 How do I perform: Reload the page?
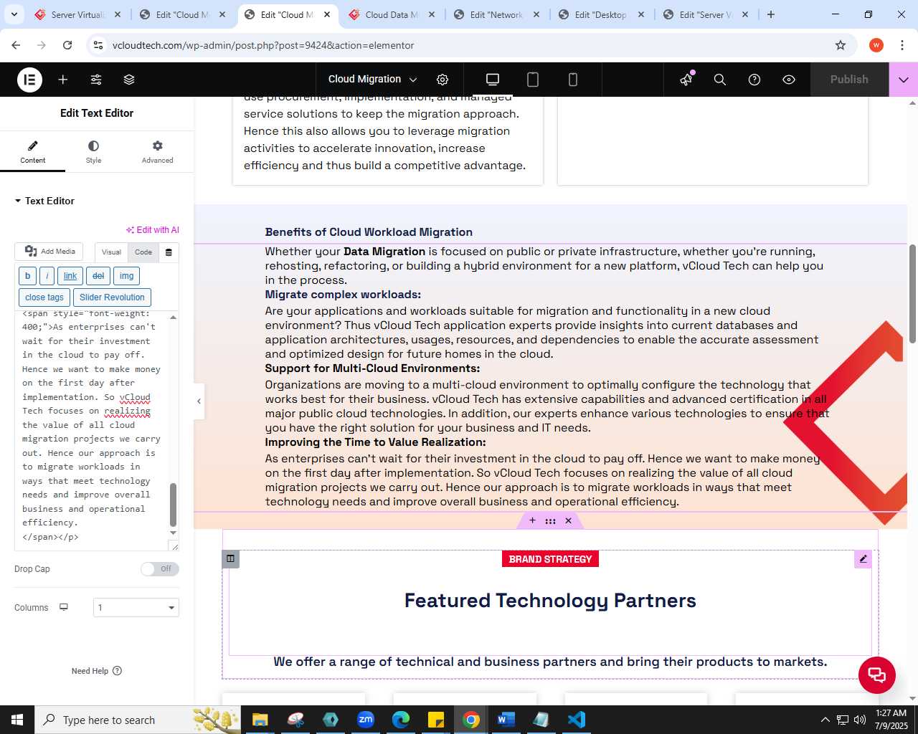pyautogui.click(x=67, y=45)
